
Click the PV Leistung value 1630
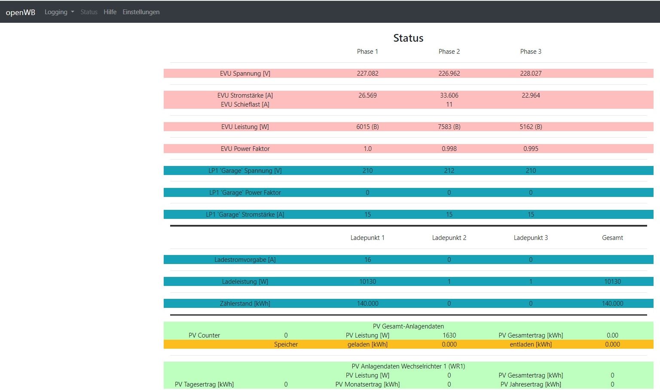(449, 335)
